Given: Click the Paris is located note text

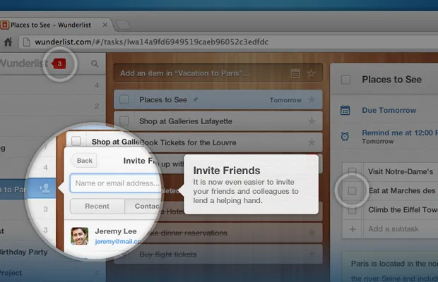Looking at the screenshot, I should [394, 271].
